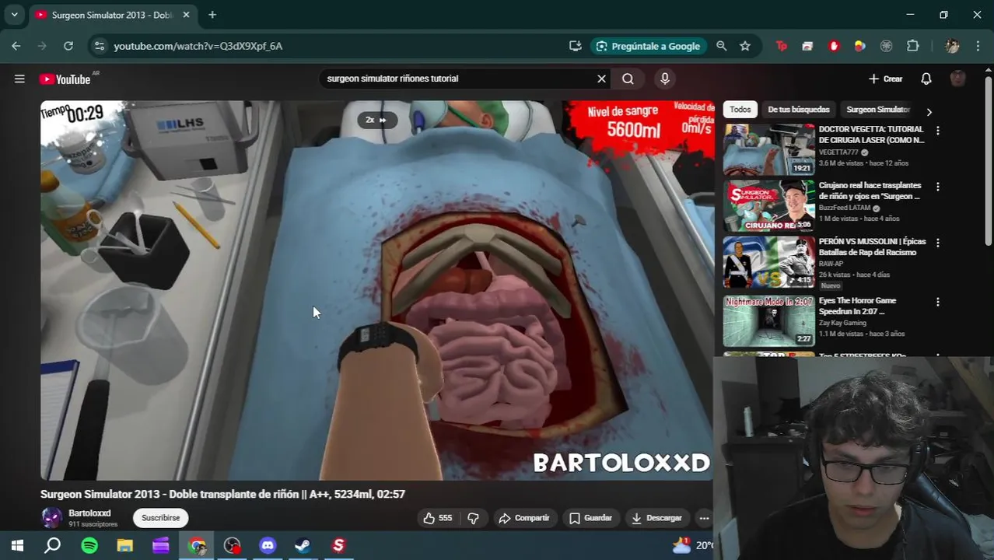Open options for DOCTOR VEGETTA video
994x560 pixels.
click(x=938, y=131)
